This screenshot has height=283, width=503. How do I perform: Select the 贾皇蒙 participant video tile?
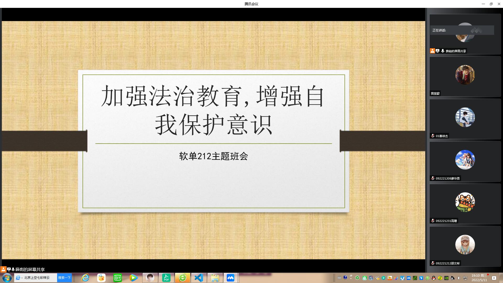click(465, 77)
